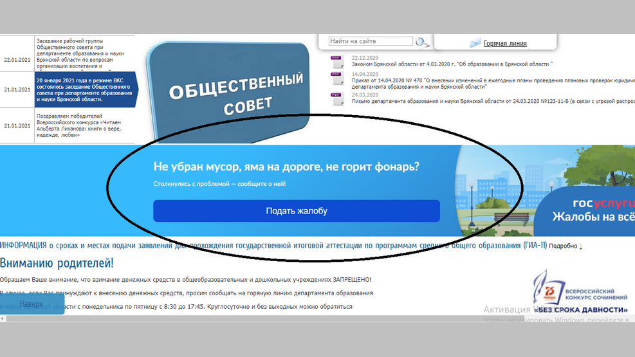Open the Общественный совет banner

pyautogui.click(x=229, y=93)
